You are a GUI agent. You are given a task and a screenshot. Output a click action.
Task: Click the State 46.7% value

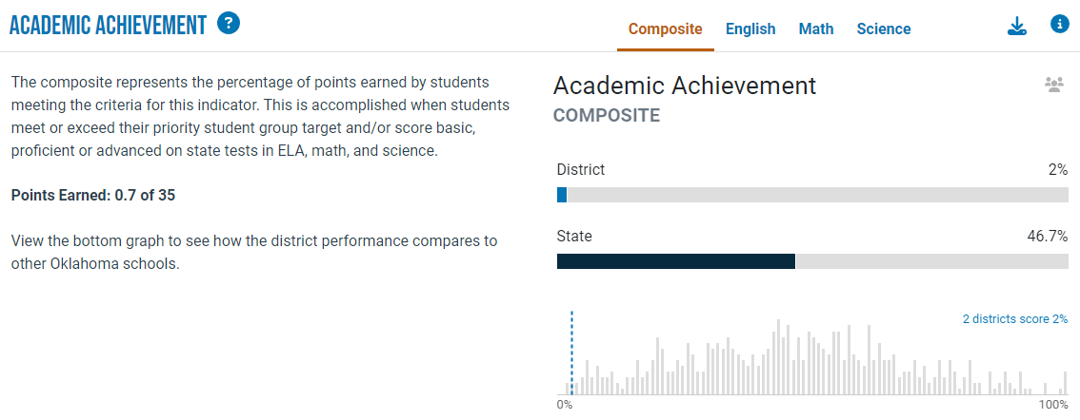pos(1047,237)
